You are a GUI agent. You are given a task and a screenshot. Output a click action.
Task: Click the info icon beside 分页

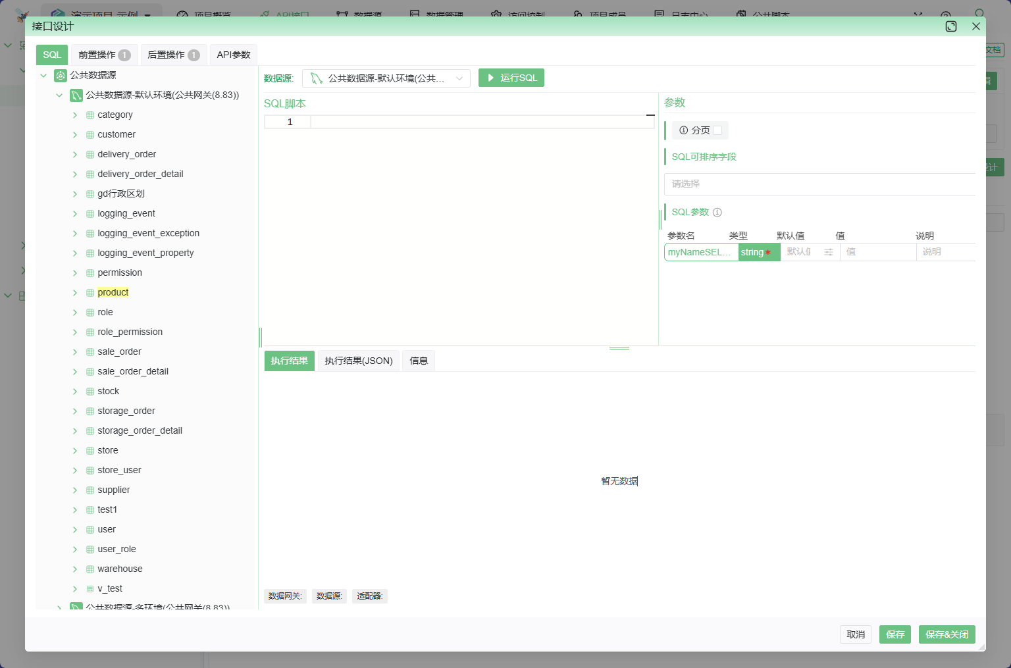click(683, 130)
